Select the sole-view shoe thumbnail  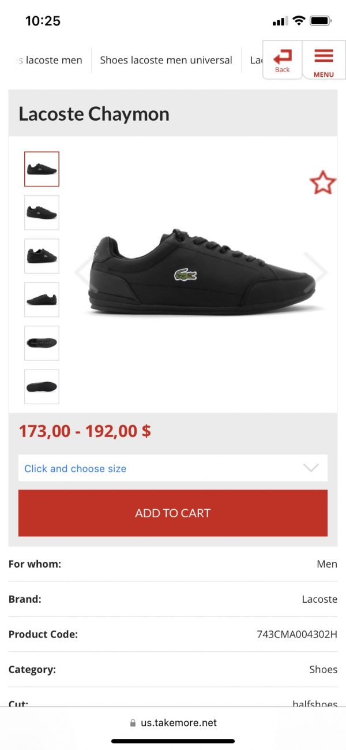coord(42,386)
